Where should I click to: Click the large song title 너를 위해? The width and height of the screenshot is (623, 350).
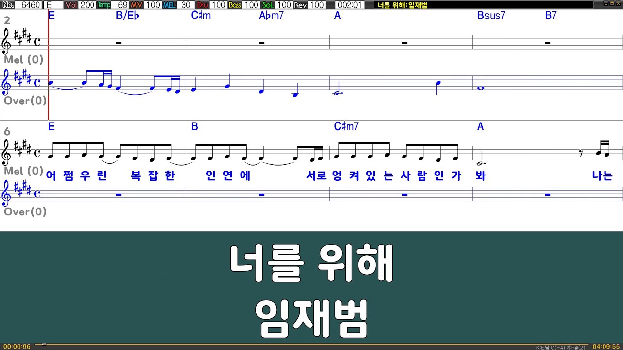[311, 264]
